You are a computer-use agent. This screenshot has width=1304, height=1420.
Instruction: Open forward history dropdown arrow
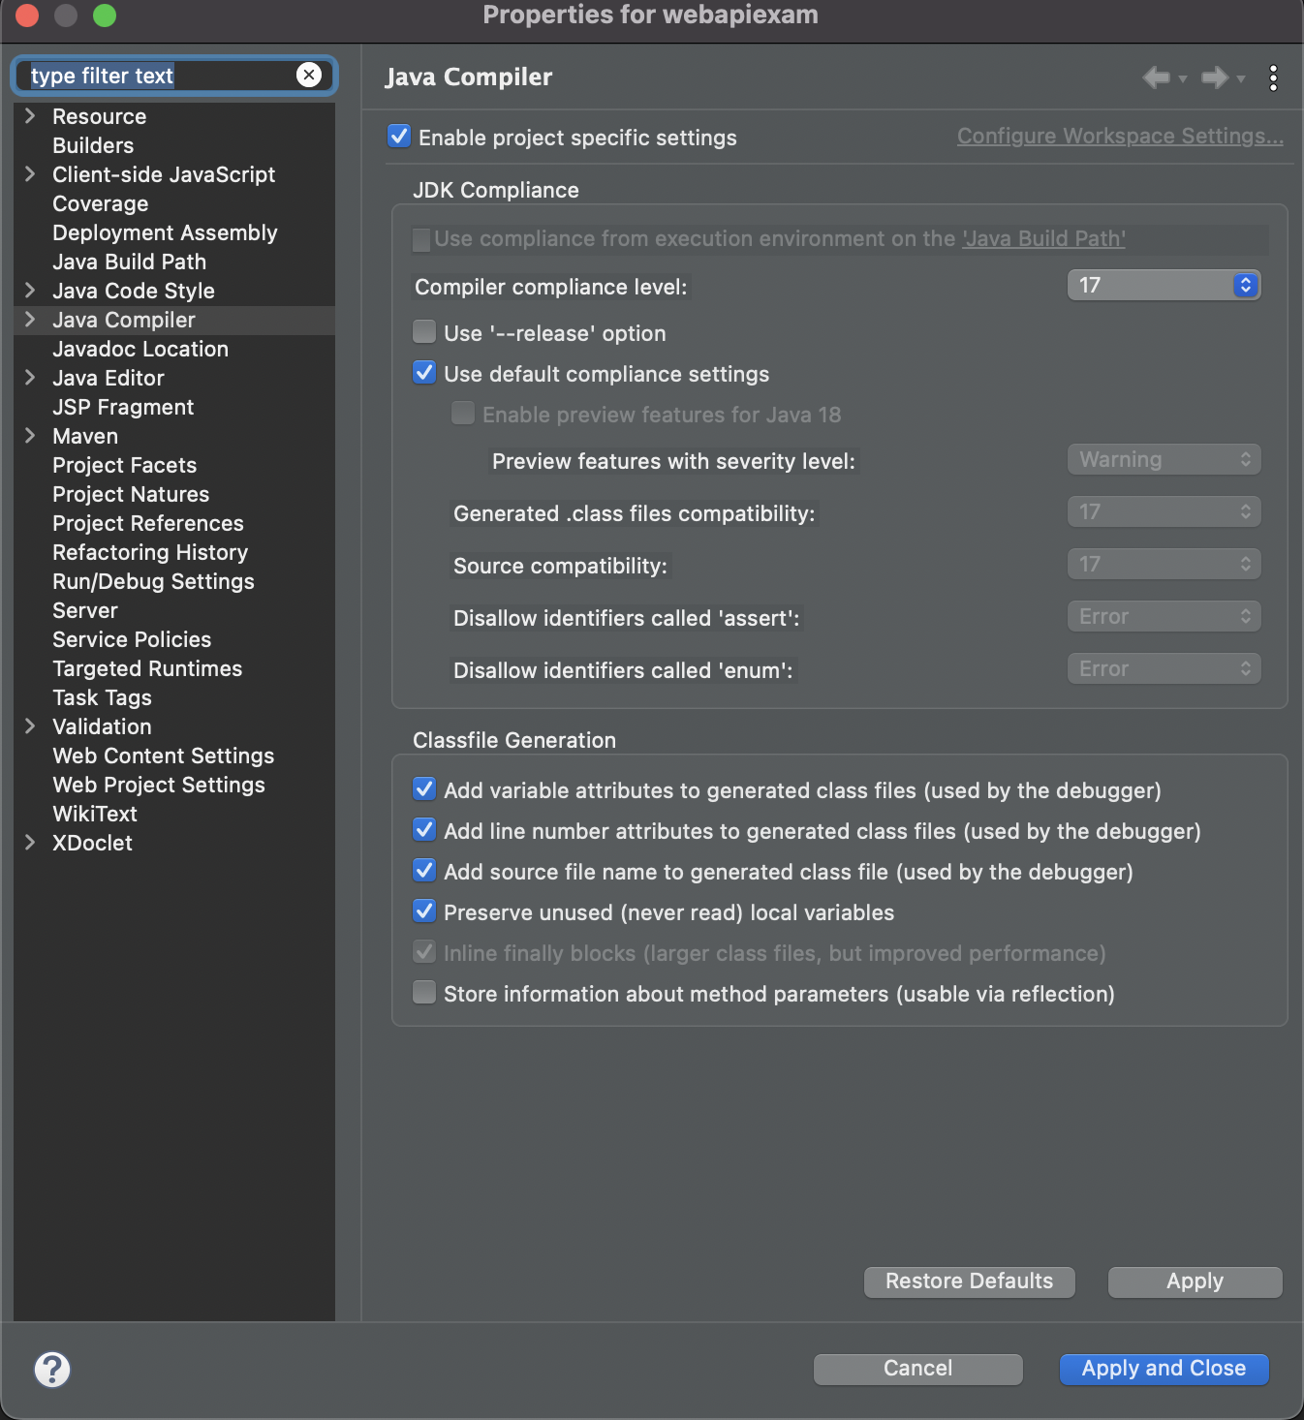(1241, 79)
